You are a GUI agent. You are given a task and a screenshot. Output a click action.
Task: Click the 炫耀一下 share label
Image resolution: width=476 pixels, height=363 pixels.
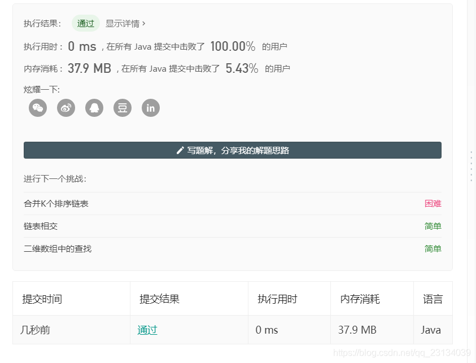coord(42,90)
